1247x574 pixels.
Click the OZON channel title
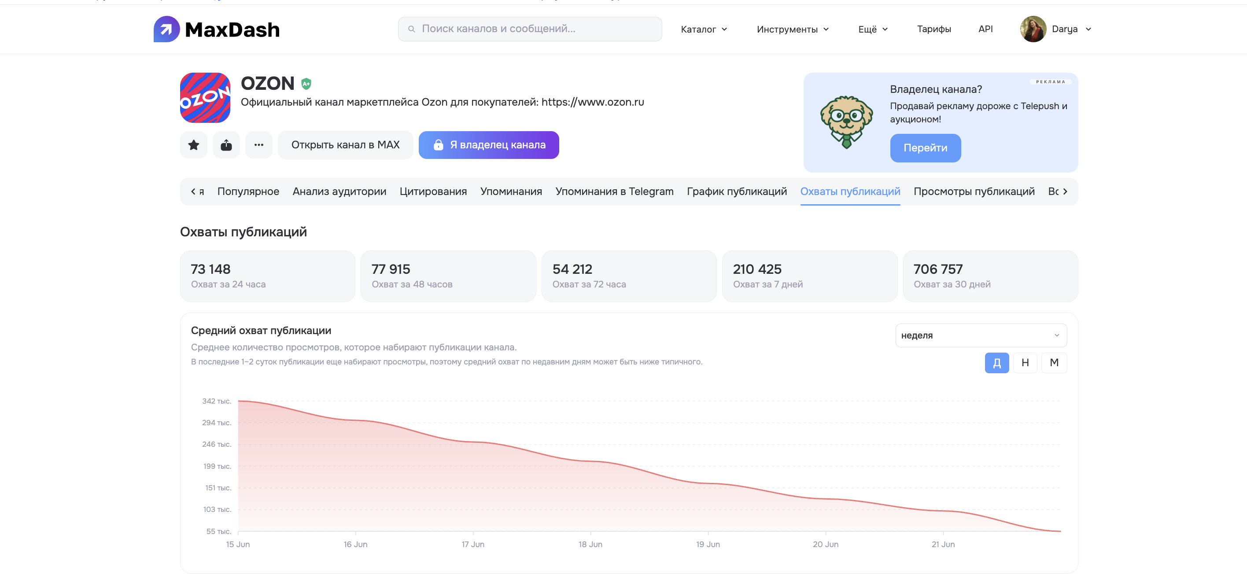pyautogui.click(x=268, y=84)
